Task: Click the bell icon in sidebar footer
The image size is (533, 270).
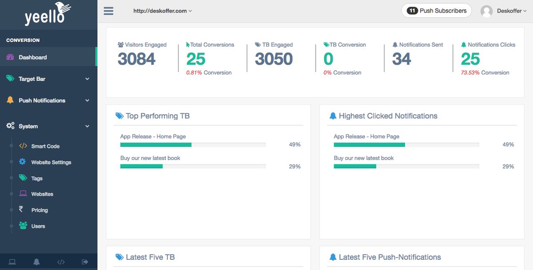Action: [x=36, y=262]
